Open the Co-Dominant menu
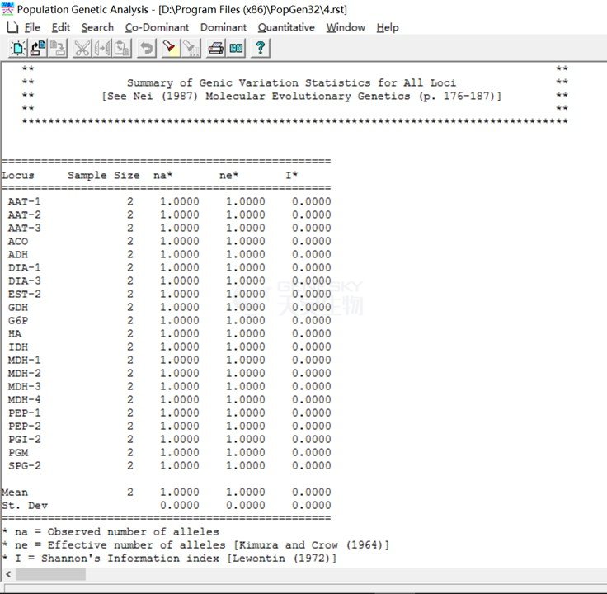Image resolution: width=607 pixels, height=594 pixels. click(157, 27)
